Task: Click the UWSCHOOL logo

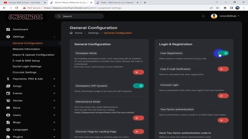Action: point(26,17)
